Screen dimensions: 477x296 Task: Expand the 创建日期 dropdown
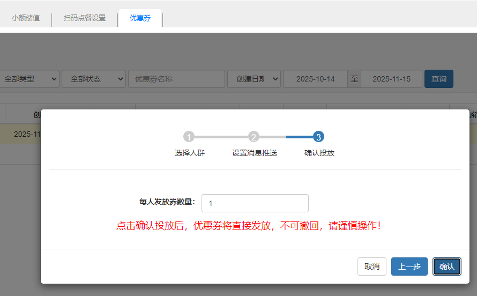254,79
